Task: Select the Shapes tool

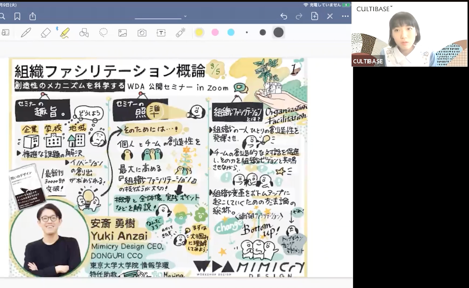Action: point(84,32)
